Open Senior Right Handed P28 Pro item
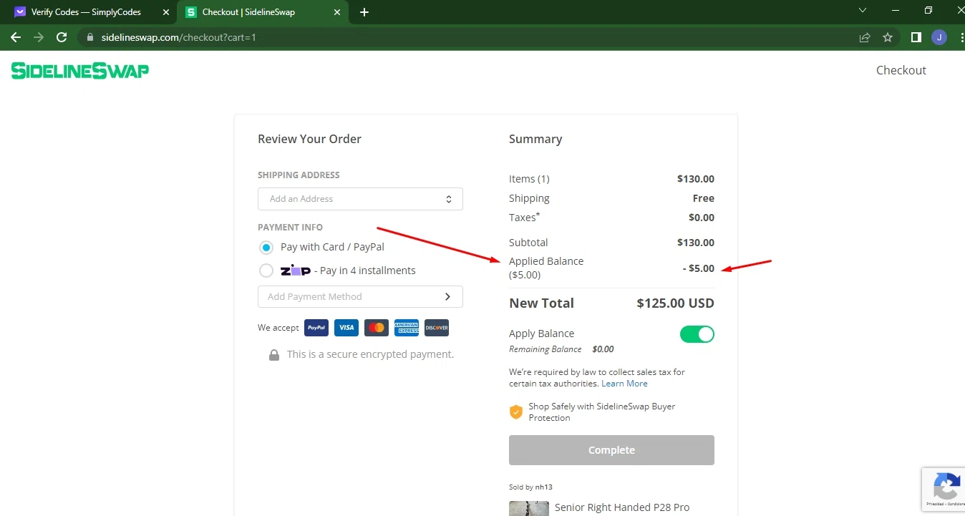This screenshot has width=965, height=516. click(x=622, y=507)
